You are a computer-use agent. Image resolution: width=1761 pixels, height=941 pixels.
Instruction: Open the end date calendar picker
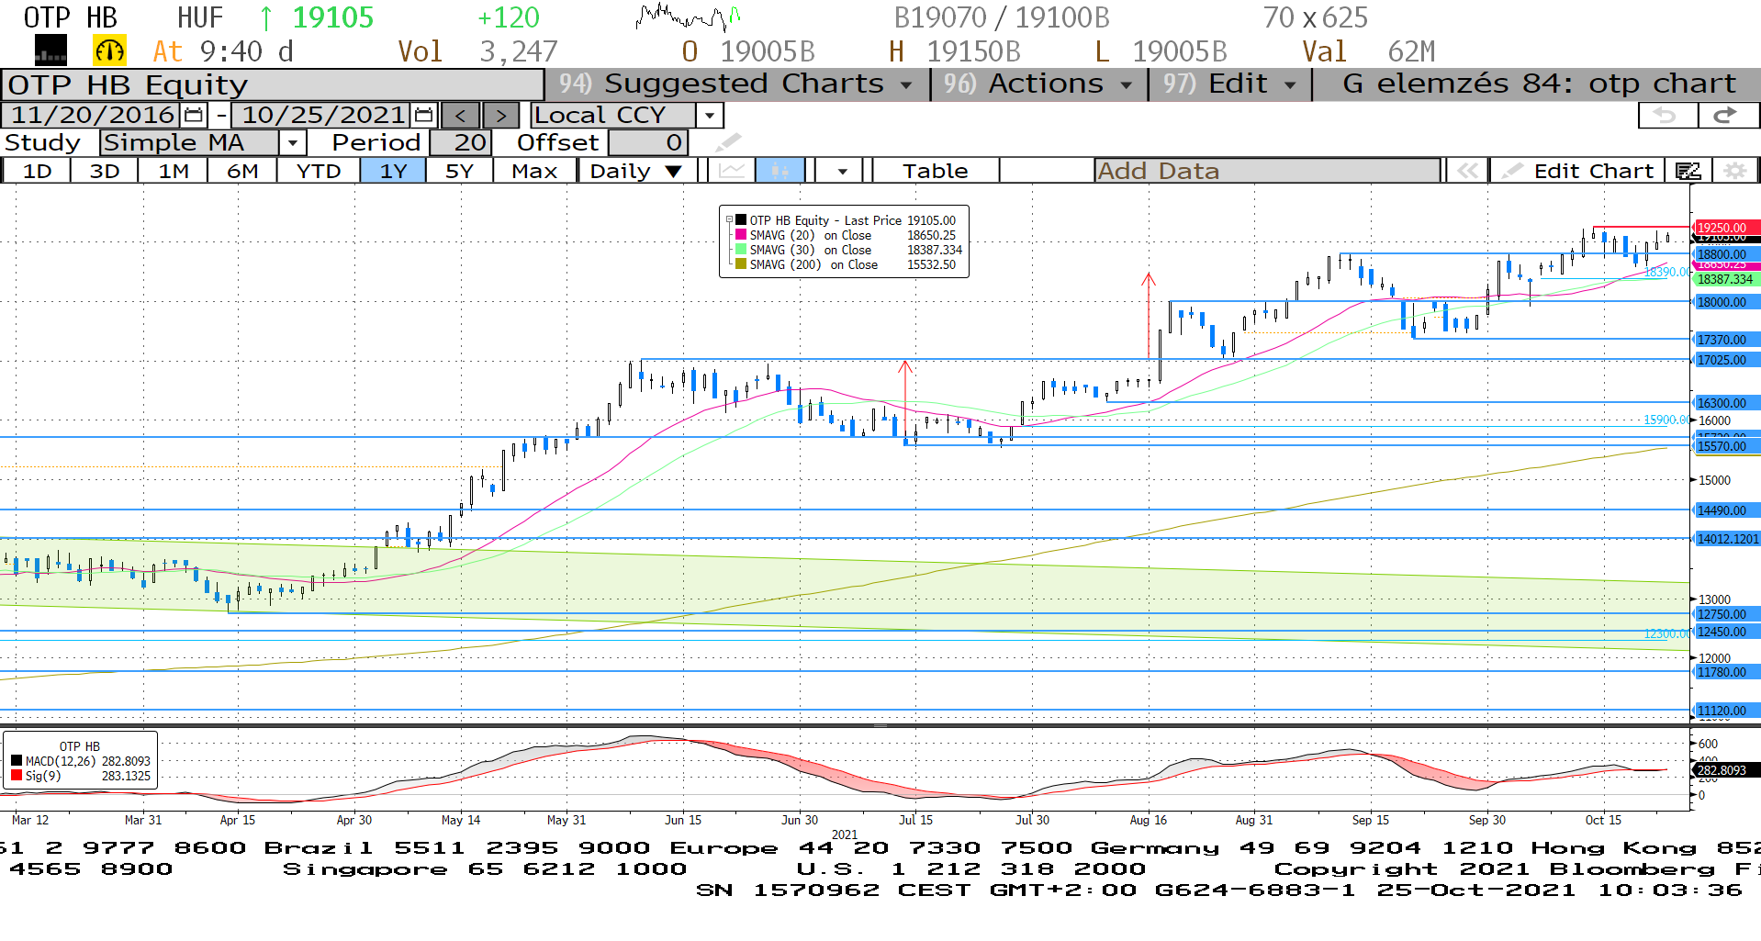click(x=423, y=115)
